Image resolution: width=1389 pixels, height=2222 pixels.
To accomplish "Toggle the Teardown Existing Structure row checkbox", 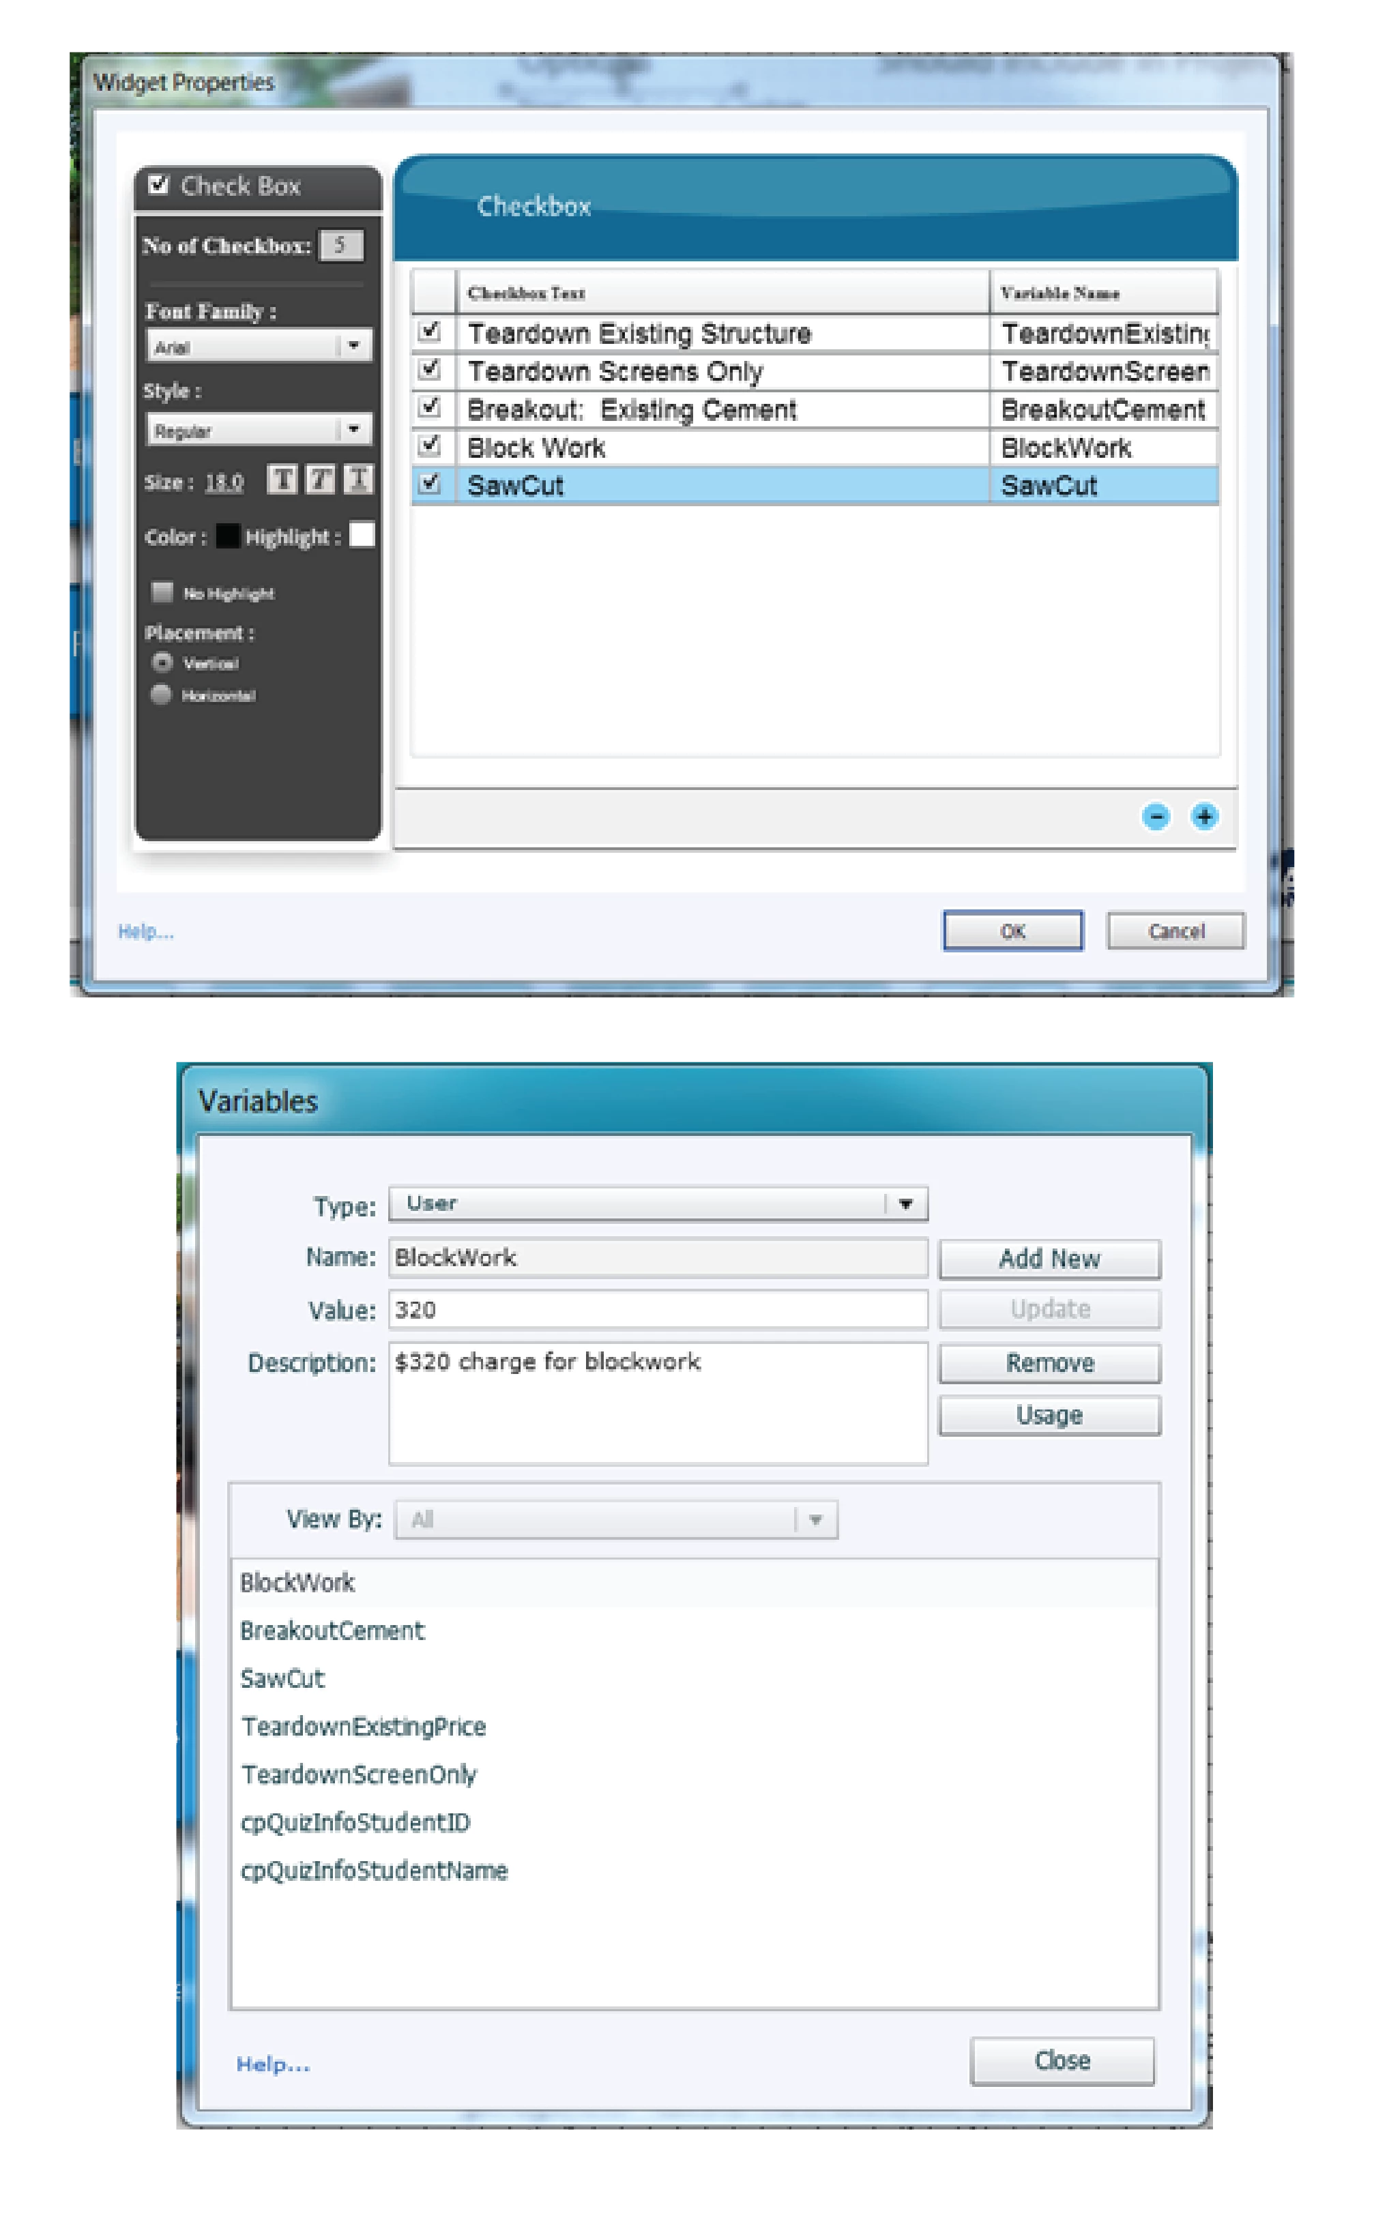I will [x=430, y=332].
